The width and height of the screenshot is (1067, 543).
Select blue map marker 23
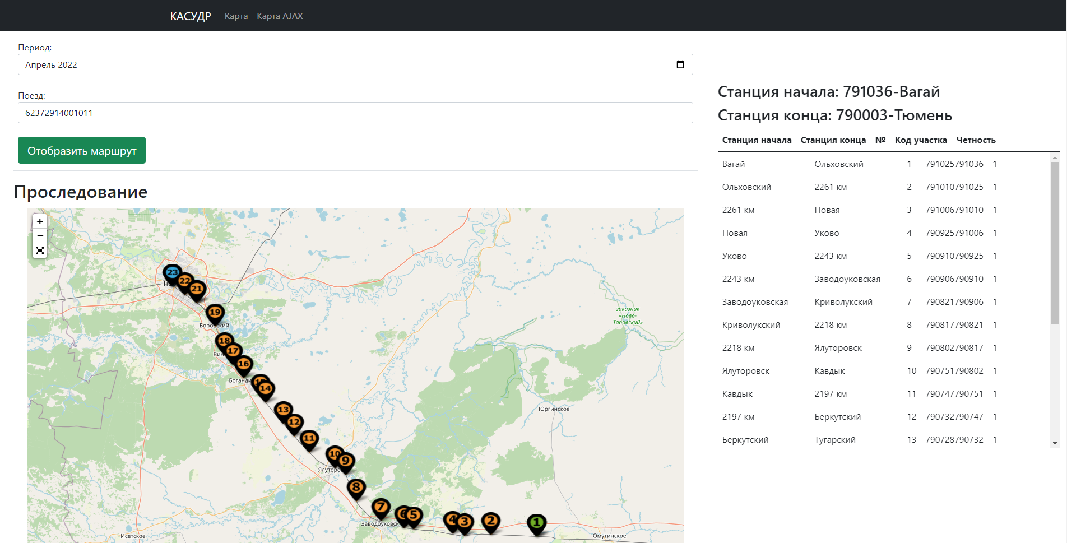tap(173, 274)
